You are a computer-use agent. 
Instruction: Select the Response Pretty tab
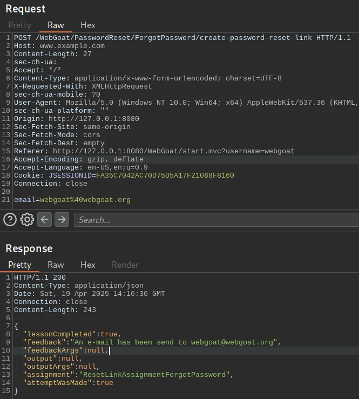[19, 265]
